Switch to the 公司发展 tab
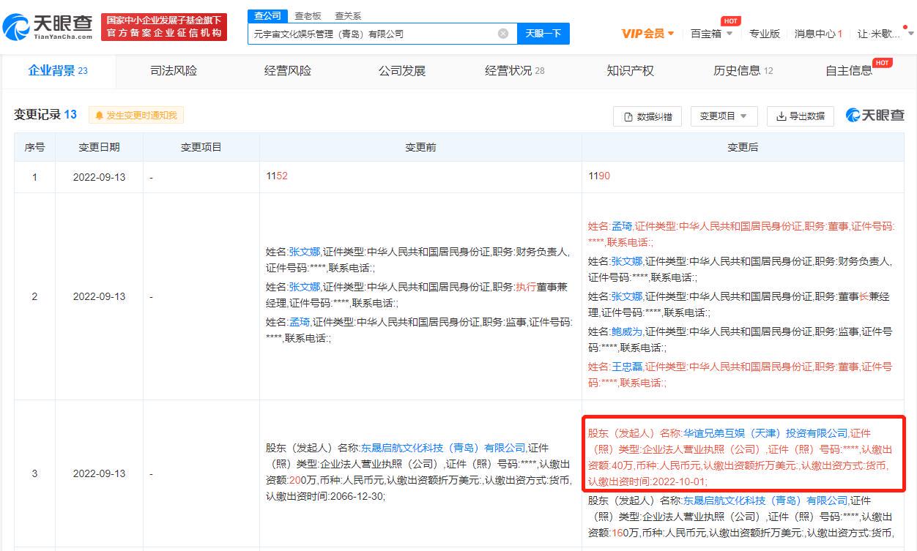Viewport: 917px width, 551px height. pyautogui.click(x=402, y=70)
